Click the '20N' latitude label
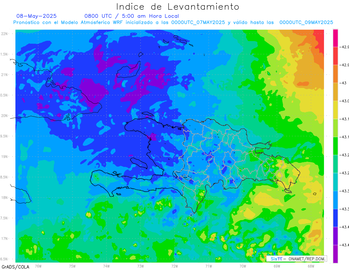Screen dimensions: 349x270 [x=5, y=116]
